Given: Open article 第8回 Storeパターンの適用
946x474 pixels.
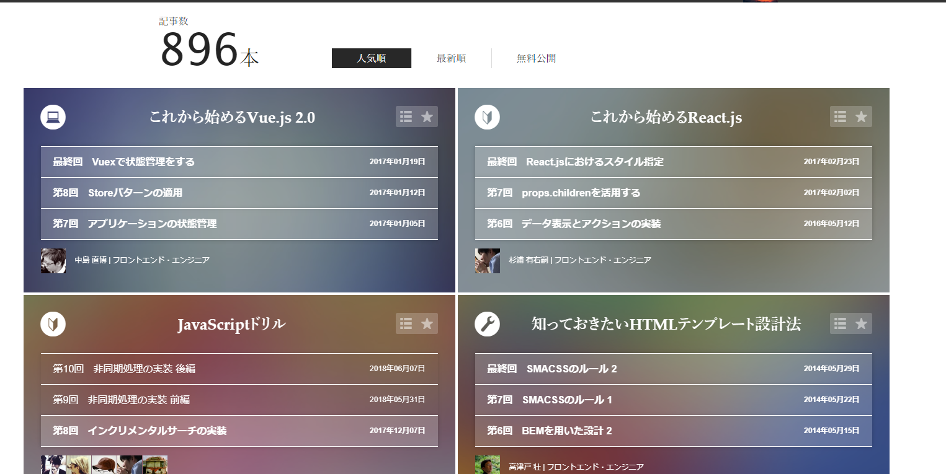Looking at the screenshot, I should pos(239,193).
